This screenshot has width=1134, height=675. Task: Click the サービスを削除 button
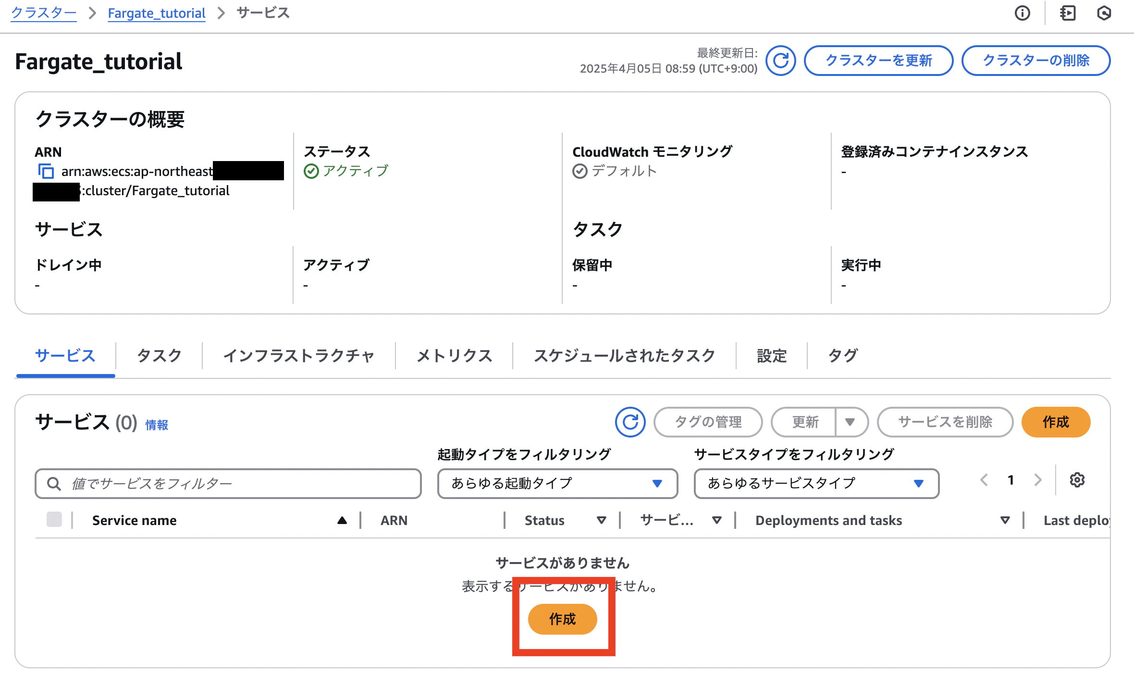(x=945, y=422)
